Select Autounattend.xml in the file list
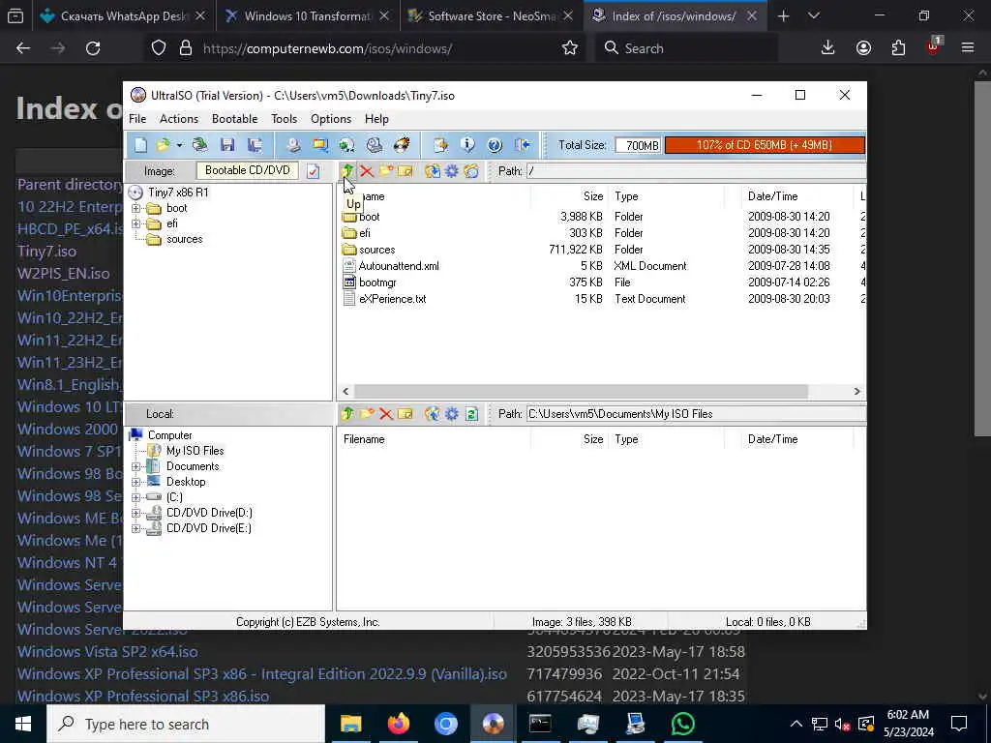Viewport: 991px width, 743px height. [x=398, y=266]
